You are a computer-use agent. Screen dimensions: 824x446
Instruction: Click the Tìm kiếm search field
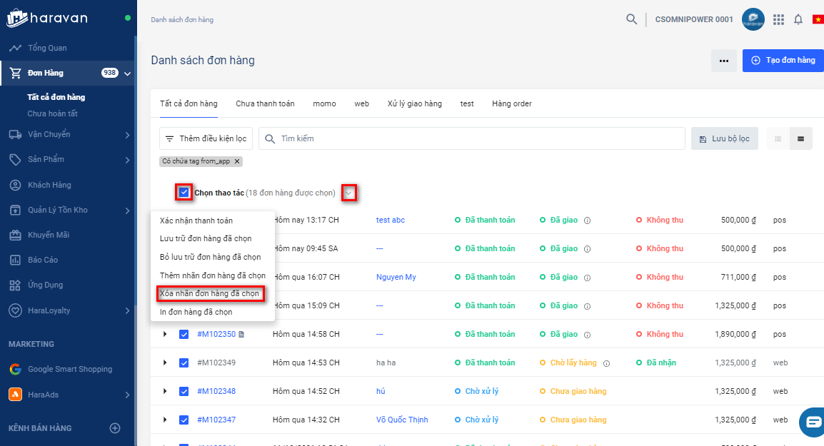(471, 138)
